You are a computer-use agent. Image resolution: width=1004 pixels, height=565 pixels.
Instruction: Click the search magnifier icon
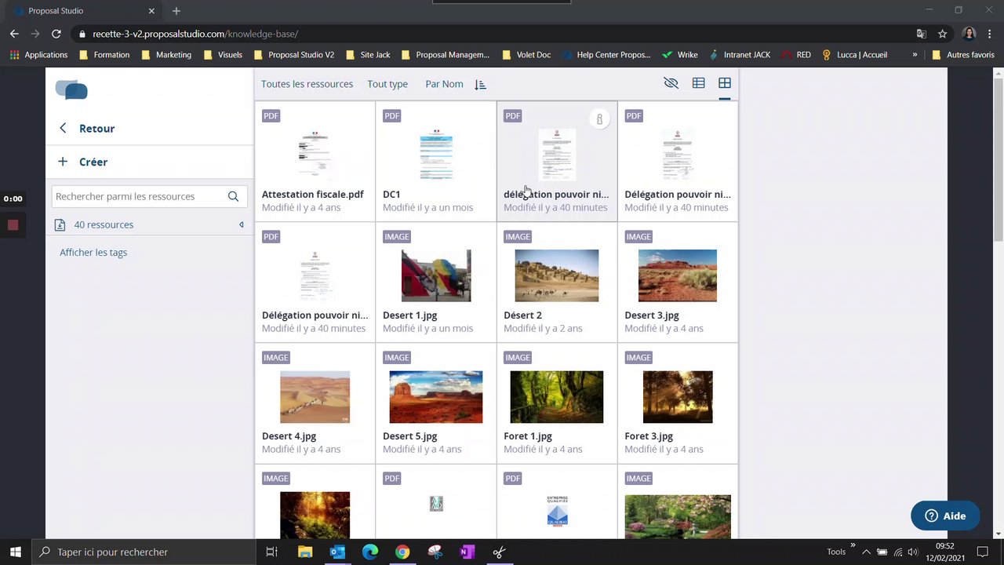(x=233, y=196)
